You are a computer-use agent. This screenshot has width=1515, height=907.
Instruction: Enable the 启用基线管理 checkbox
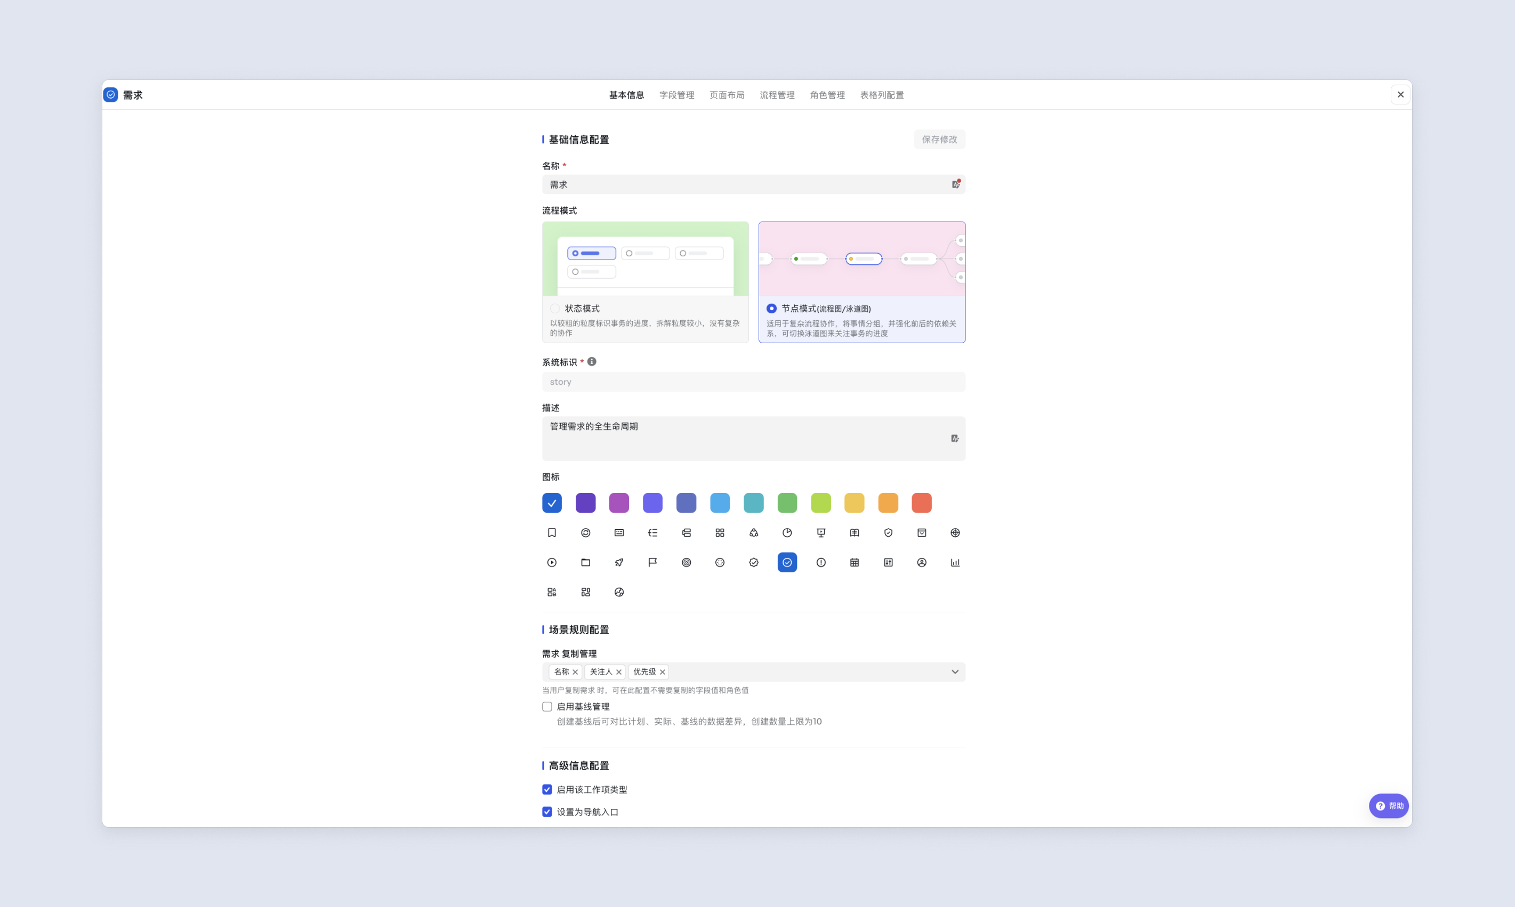pos(547,707)
